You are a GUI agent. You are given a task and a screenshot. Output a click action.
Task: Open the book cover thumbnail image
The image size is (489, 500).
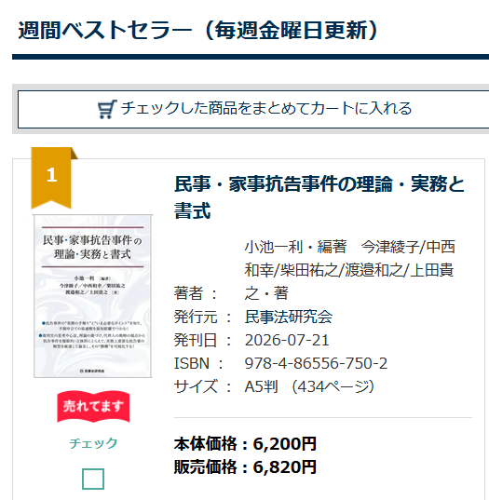point(93,296)
